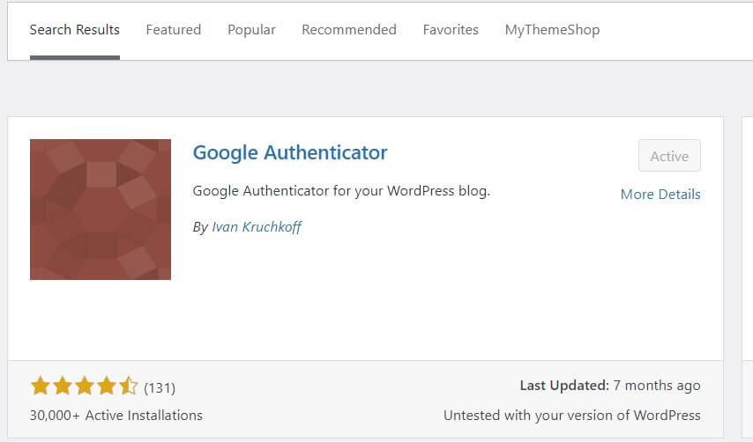View the Favorites tab
Screen dimensions: 753x442
451,30
